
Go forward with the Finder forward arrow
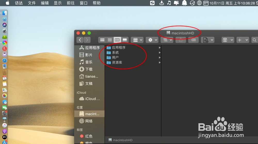(87, 40)
